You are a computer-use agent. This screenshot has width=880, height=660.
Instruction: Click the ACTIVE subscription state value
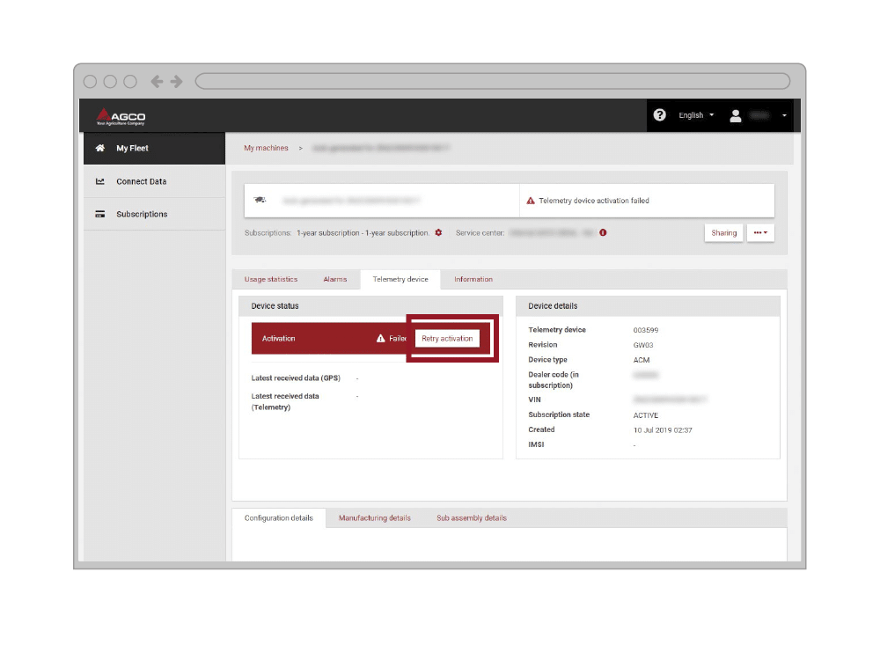pos(645,415)
